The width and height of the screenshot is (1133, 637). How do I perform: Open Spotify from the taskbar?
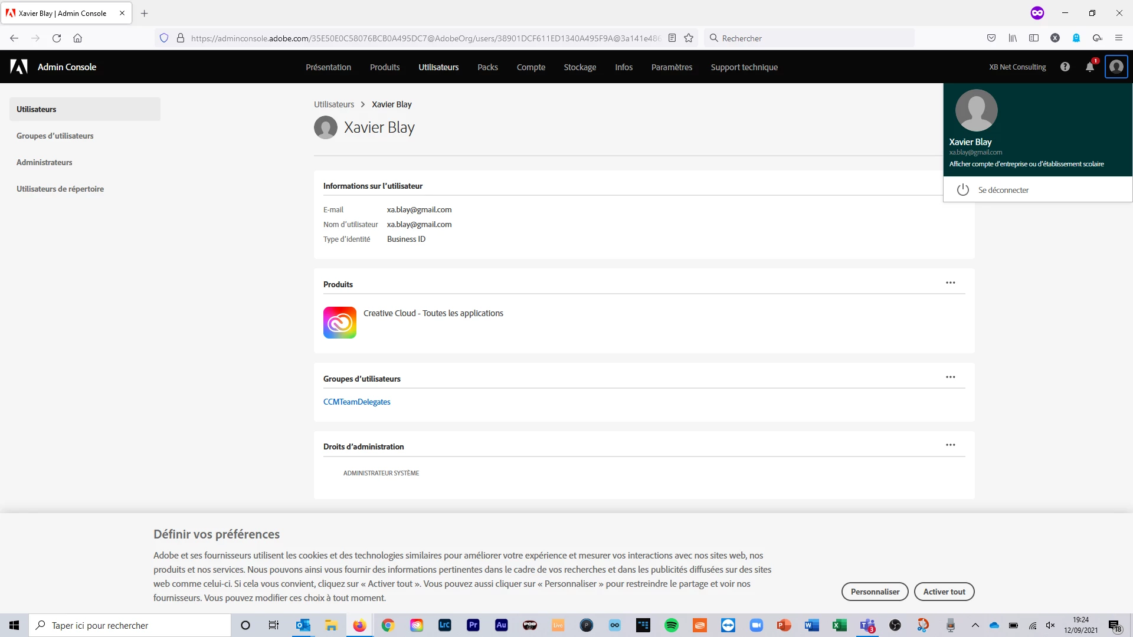coord(672,625)
